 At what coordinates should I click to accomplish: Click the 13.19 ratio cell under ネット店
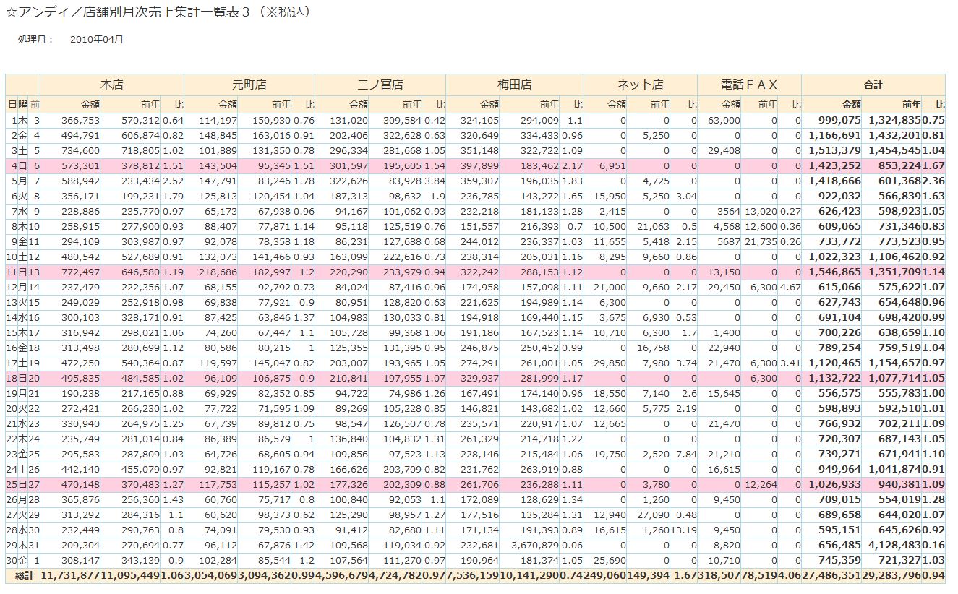tap(683, 530)
